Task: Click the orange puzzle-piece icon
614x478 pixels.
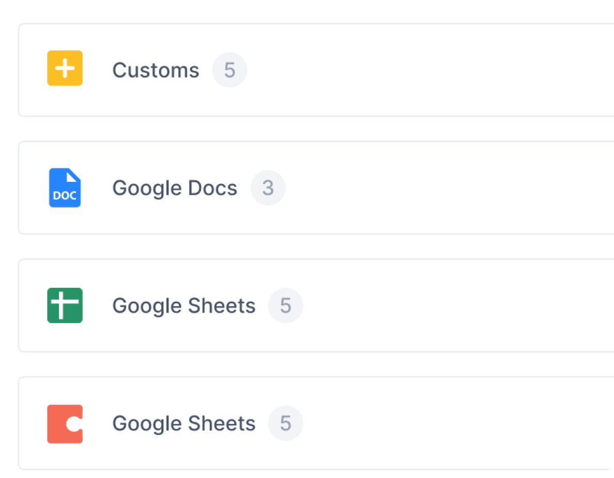Action: point(65,424)
